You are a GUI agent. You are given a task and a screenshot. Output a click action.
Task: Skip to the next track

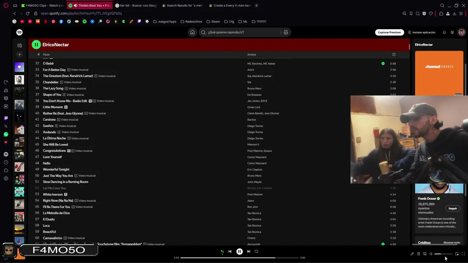coord(249,251)
